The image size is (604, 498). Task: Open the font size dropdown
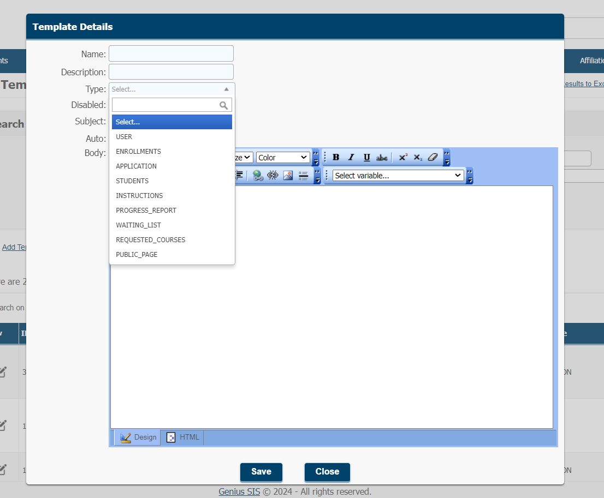pos(244,158)
